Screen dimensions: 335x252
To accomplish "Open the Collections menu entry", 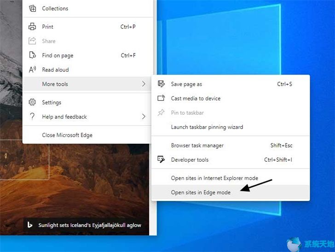I will (x=88, y=8).
